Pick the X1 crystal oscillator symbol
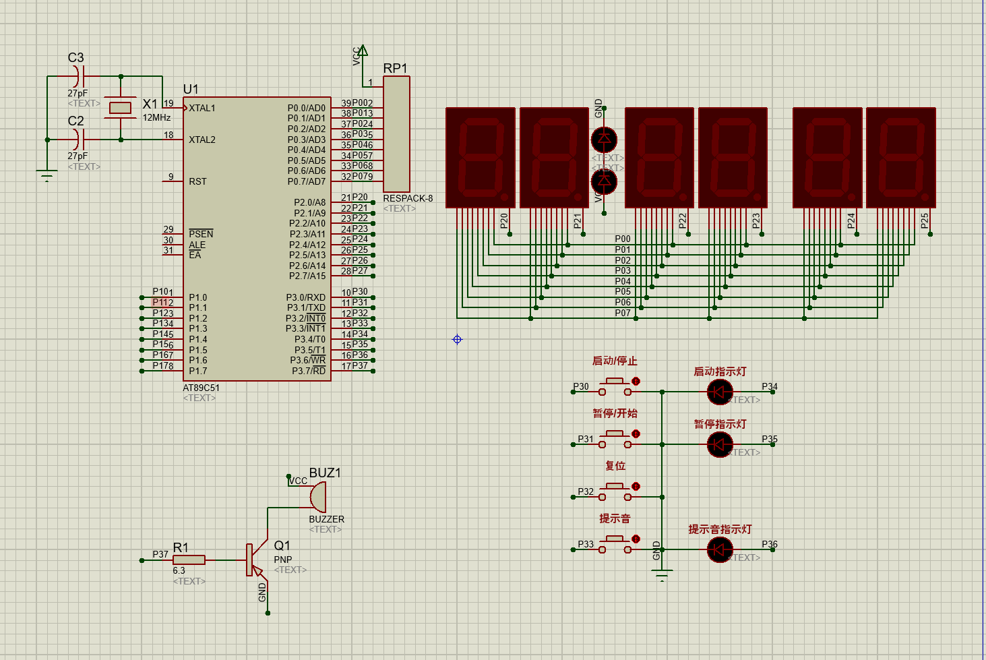This screenshot has width=986, height=660. (121, 108)
